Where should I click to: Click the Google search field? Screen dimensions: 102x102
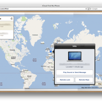tap(96, 9)
